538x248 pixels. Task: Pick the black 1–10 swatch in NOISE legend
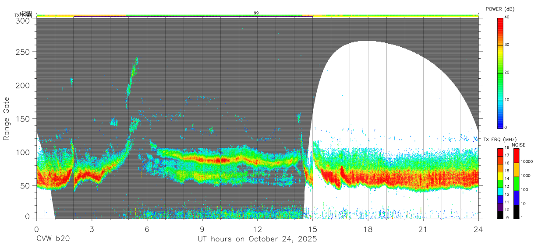pyautogui.click(x=517, y=211)
